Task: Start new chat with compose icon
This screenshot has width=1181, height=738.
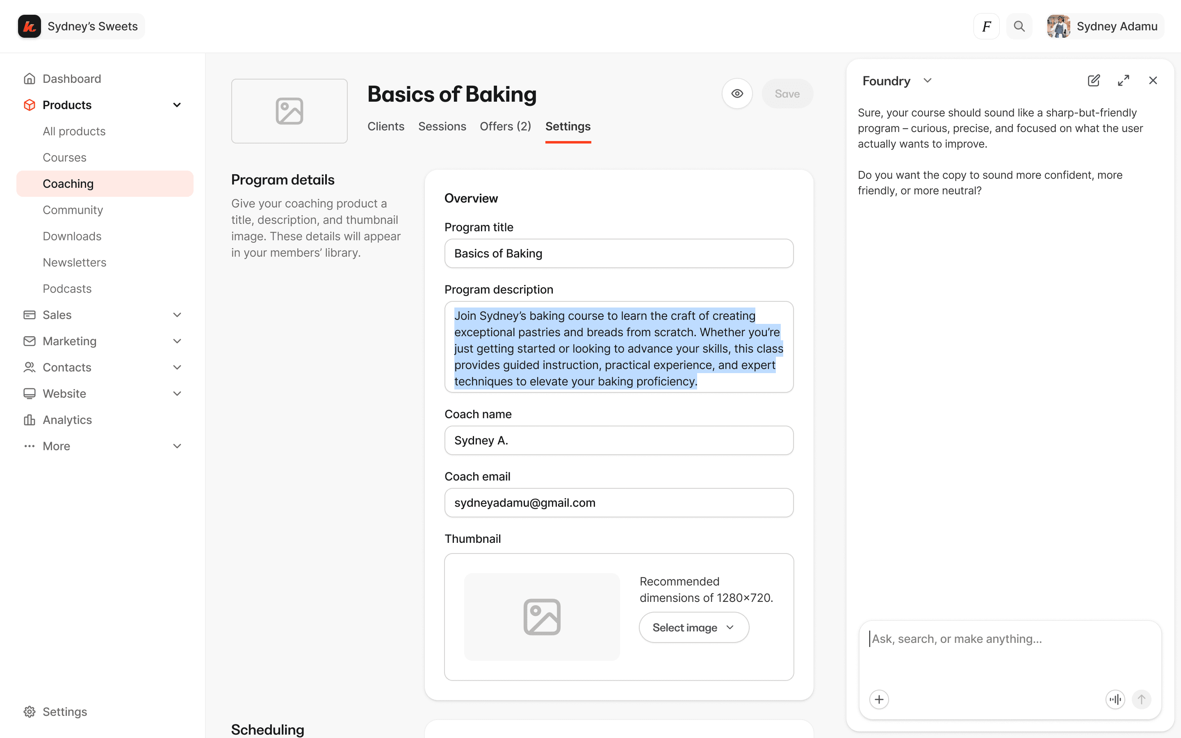Action: (x=1094, y=80)
